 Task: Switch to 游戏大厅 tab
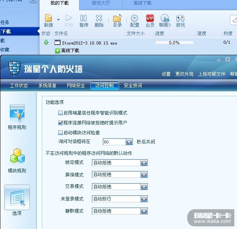(x=101, y=3)
